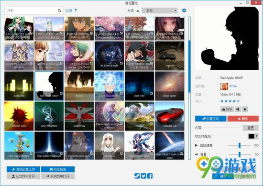Select the Bad Apple 1080P thumbnail
The width and height of the screenshot is (263, 186).
coord(49,86)
